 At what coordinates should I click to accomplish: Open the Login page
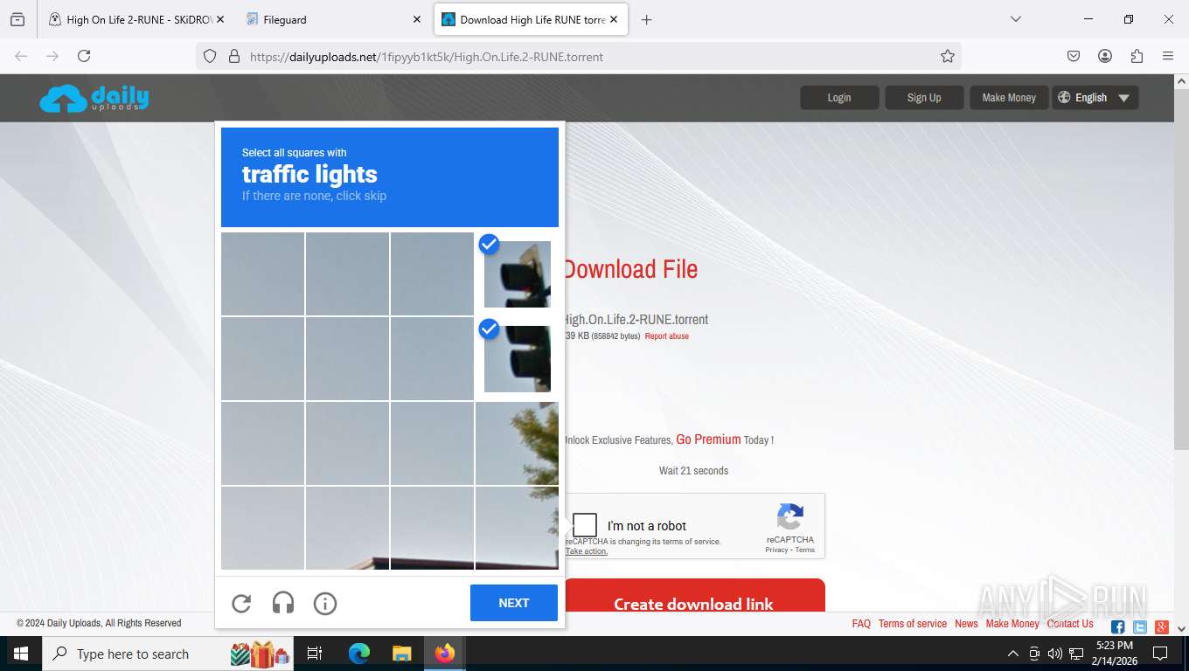click(839, 98)
